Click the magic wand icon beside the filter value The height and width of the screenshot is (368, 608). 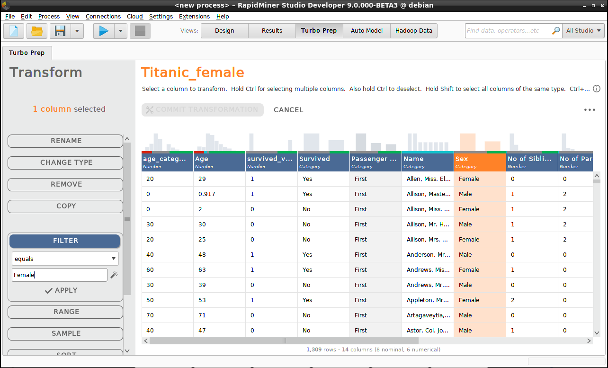click(x=114, y=275)
